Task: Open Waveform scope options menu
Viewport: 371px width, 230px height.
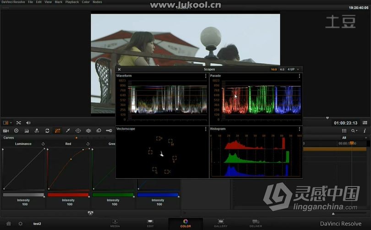Action: [x=205, y=76]
